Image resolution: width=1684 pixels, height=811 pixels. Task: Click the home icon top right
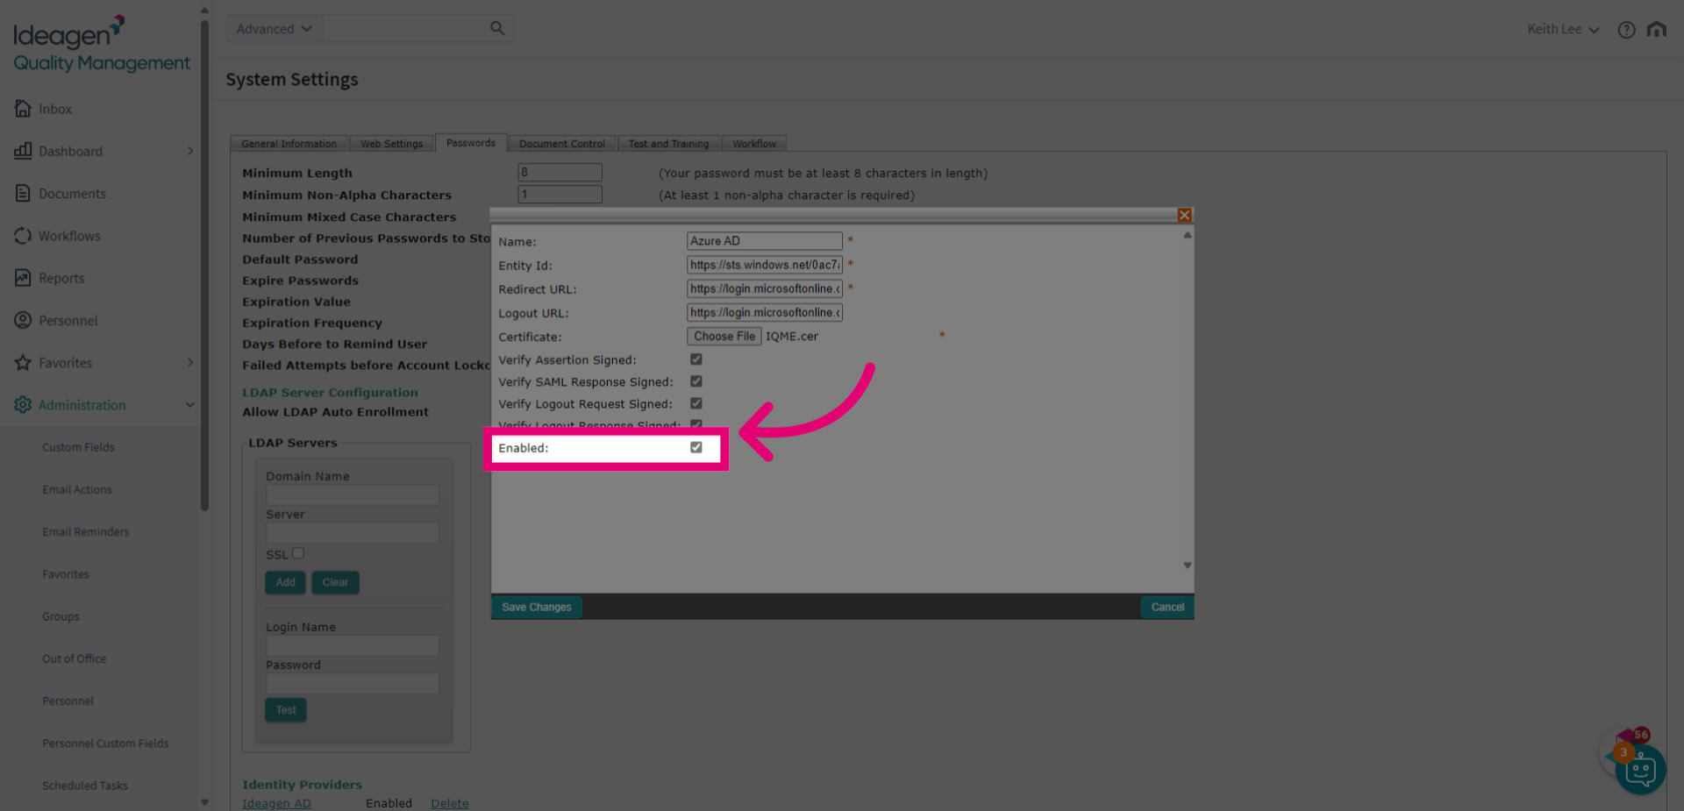coord(1657,29)
